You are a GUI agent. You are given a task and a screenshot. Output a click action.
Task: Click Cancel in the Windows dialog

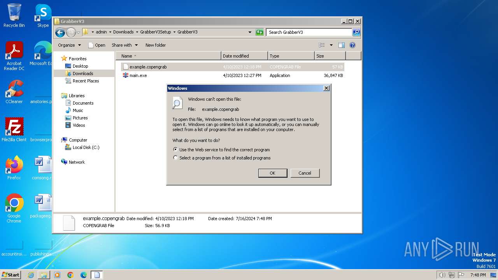pos(305,173)
